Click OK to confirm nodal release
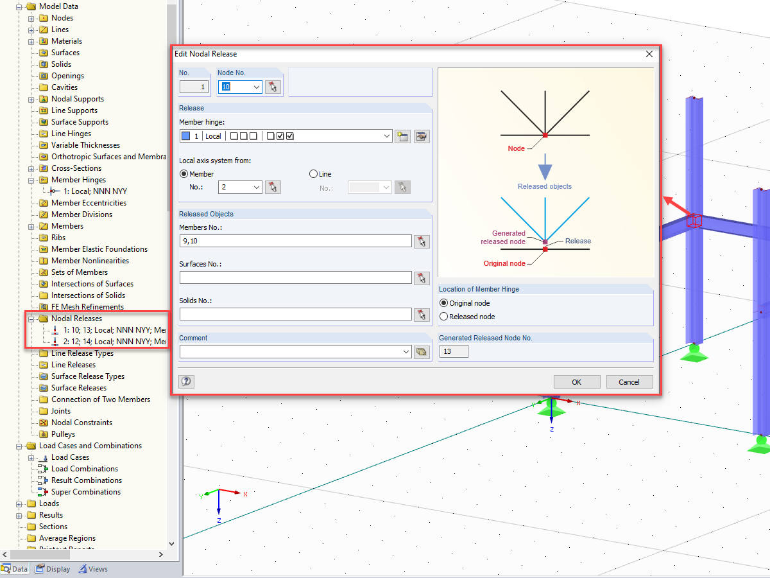Screen dimensions: 770x578 point(577,381)
